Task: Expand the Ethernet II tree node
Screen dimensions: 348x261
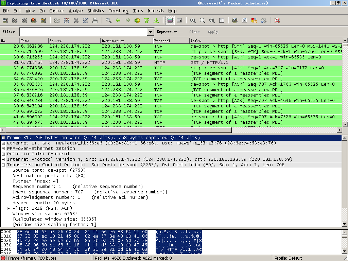Action: pyautogui.click(x=3, y=143)
